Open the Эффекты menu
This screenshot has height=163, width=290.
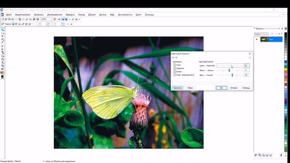pos(70,14)
